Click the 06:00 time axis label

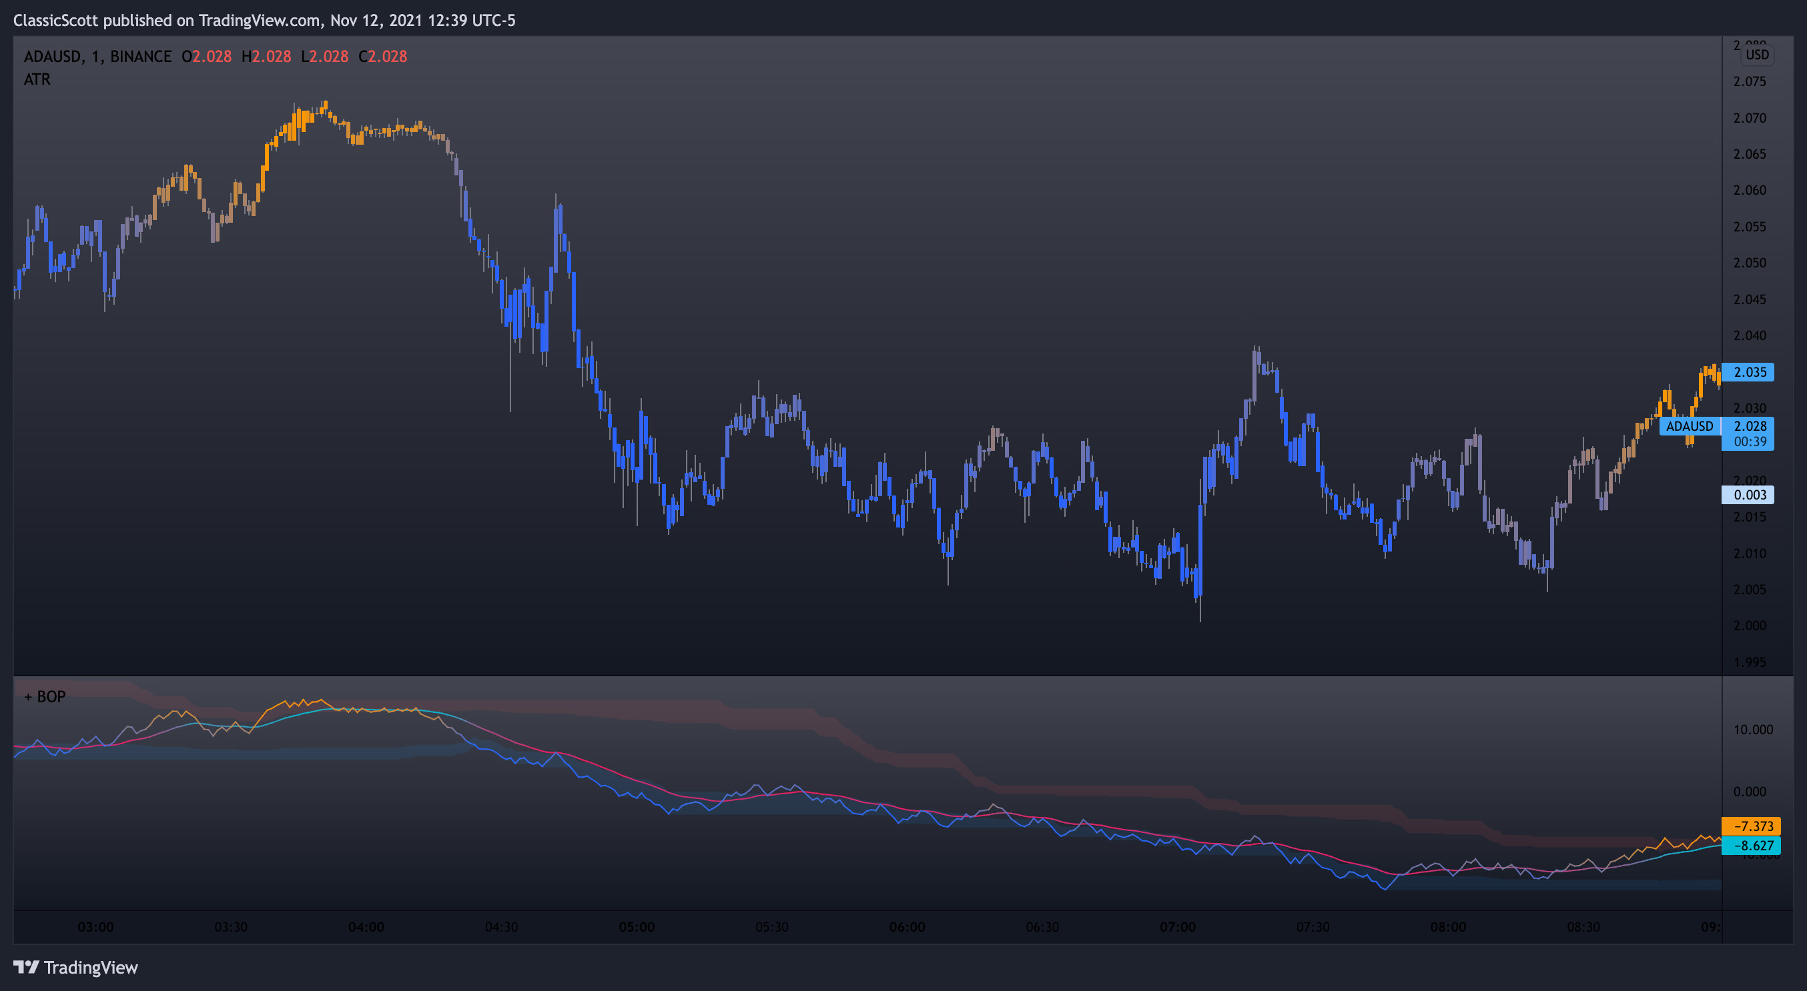click(x=907, y=927)
